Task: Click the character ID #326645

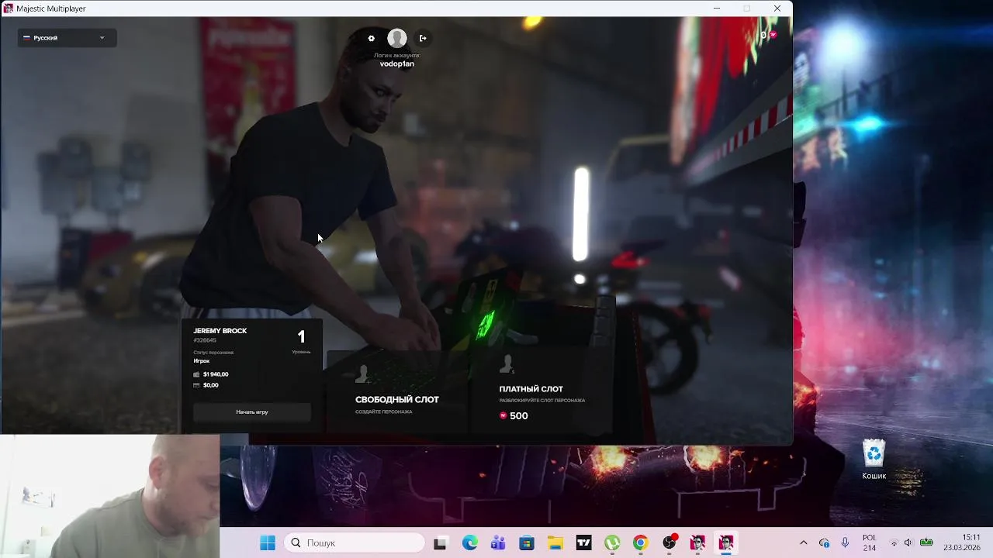Action: tap(205, 340)
